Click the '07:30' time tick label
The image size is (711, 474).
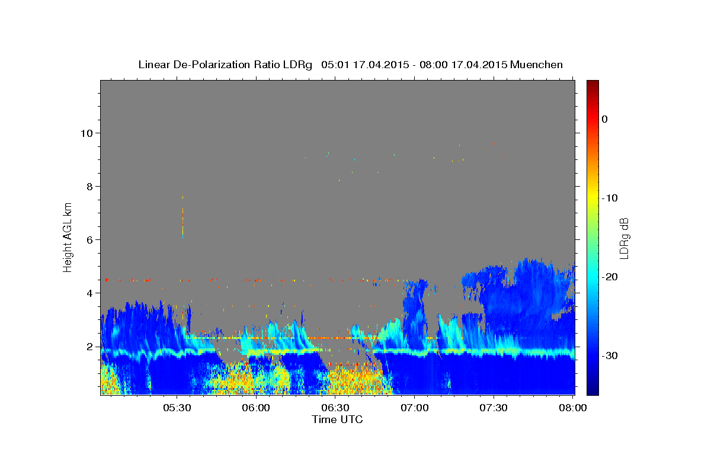pyautogui.click(x=494, y=408)
